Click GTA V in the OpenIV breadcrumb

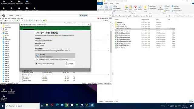(17, 15)
